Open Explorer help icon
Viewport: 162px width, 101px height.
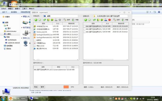click(x=159, y=12)
